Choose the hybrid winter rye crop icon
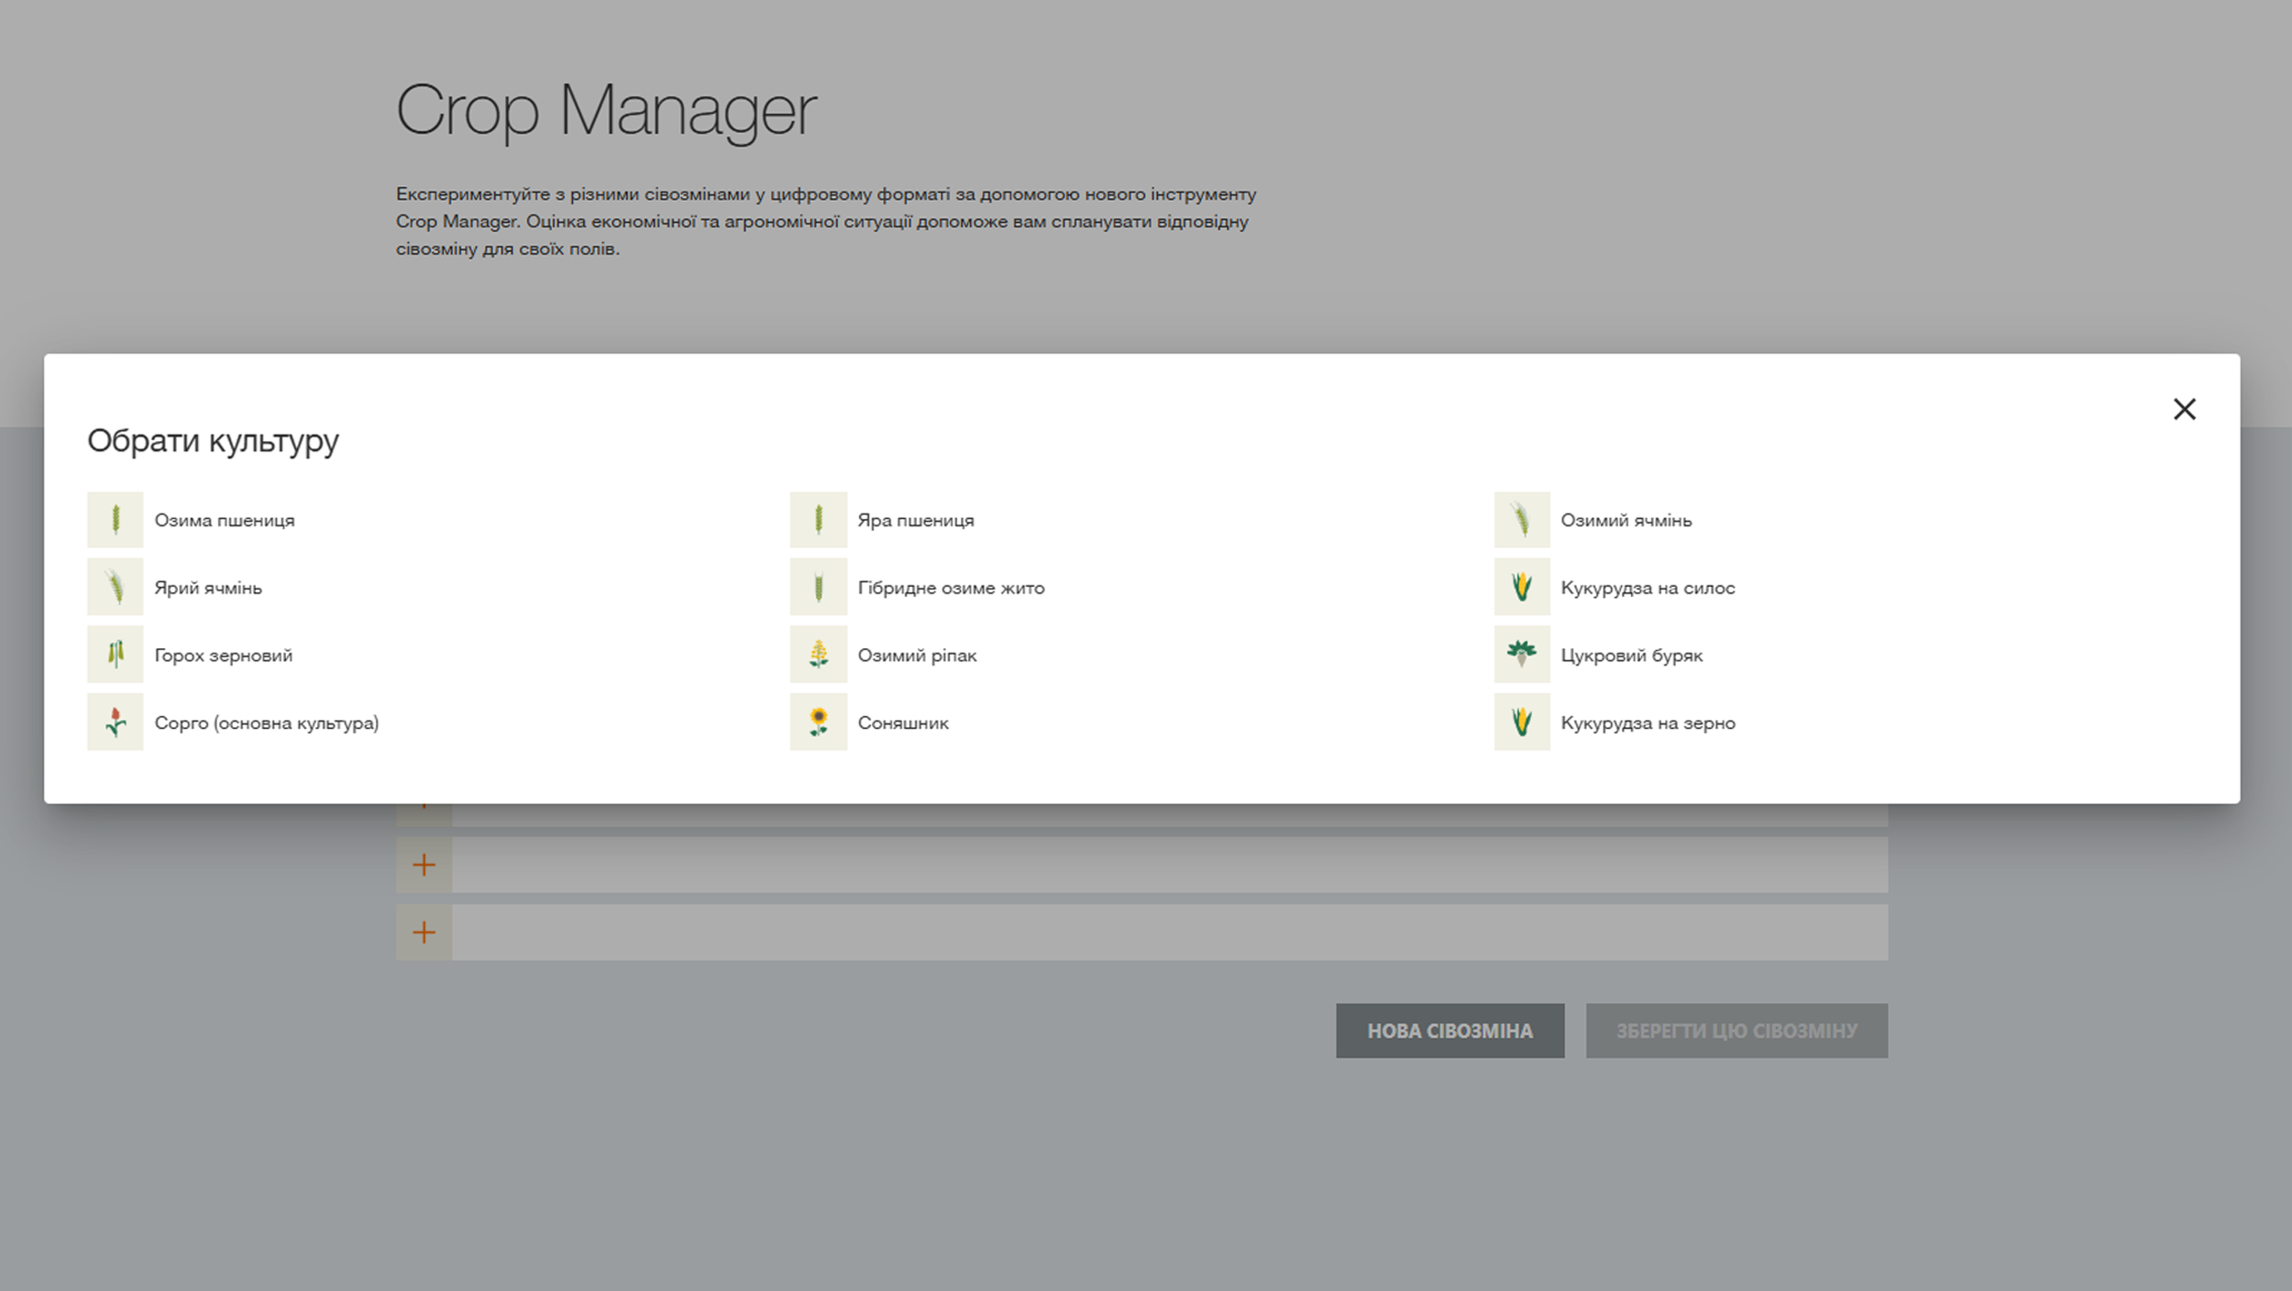2292x1291 pixels. pyautogui.click(x=818, y=587)
